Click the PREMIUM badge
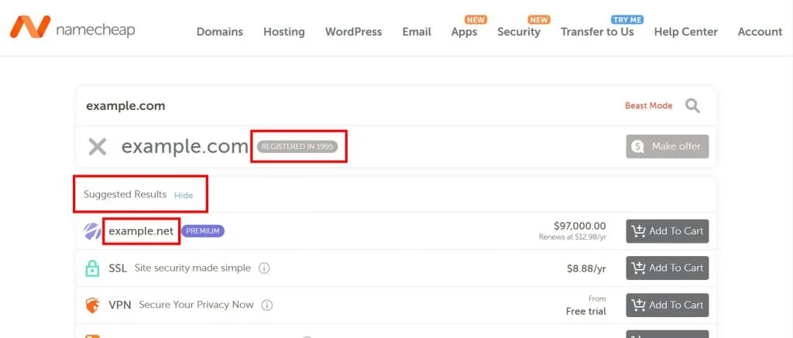This screenshot has height=338, width=793. (x=203, y=231)
